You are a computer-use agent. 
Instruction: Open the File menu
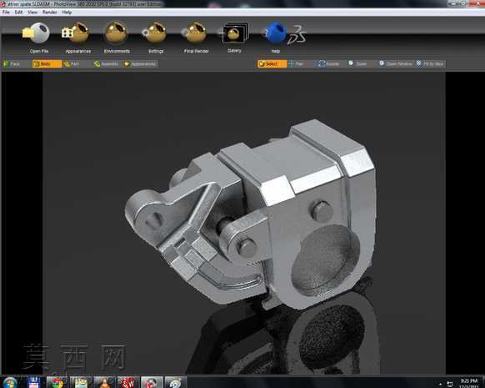pos(6,12)
